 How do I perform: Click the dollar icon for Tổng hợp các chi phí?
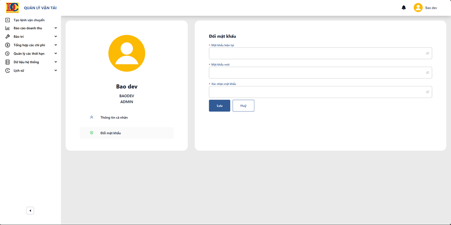click(8, 45)
